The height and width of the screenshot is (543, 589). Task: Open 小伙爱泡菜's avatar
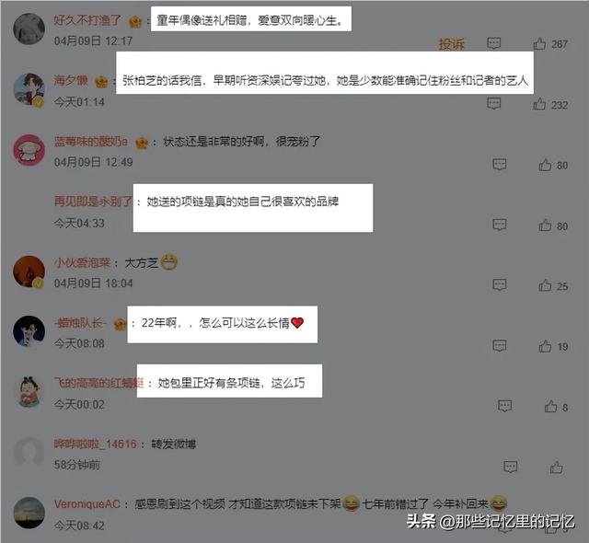(29, 271)
